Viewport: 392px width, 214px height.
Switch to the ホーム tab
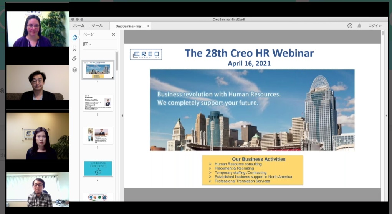[79, 26]
